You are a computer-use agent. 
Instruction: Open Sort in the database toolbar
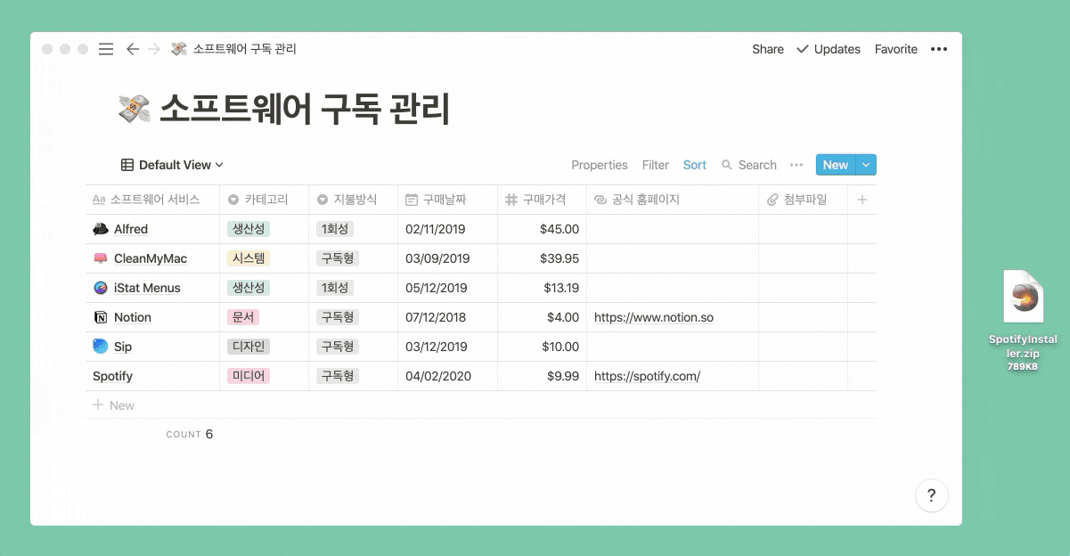695,165
